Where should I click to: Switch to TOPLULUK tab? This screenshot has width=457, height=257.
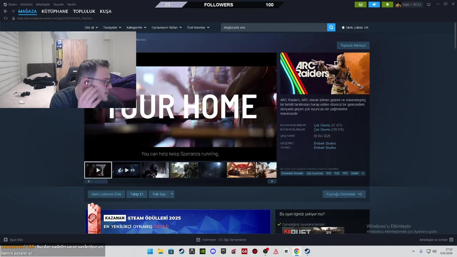click(84, 11)
